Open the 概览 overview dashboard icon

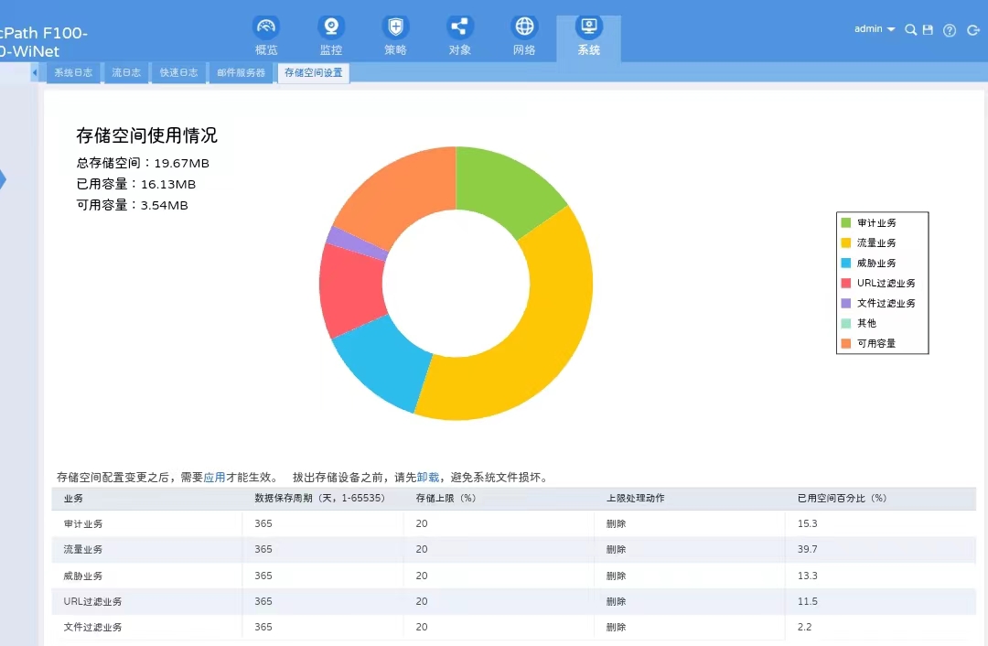[266, 27]
